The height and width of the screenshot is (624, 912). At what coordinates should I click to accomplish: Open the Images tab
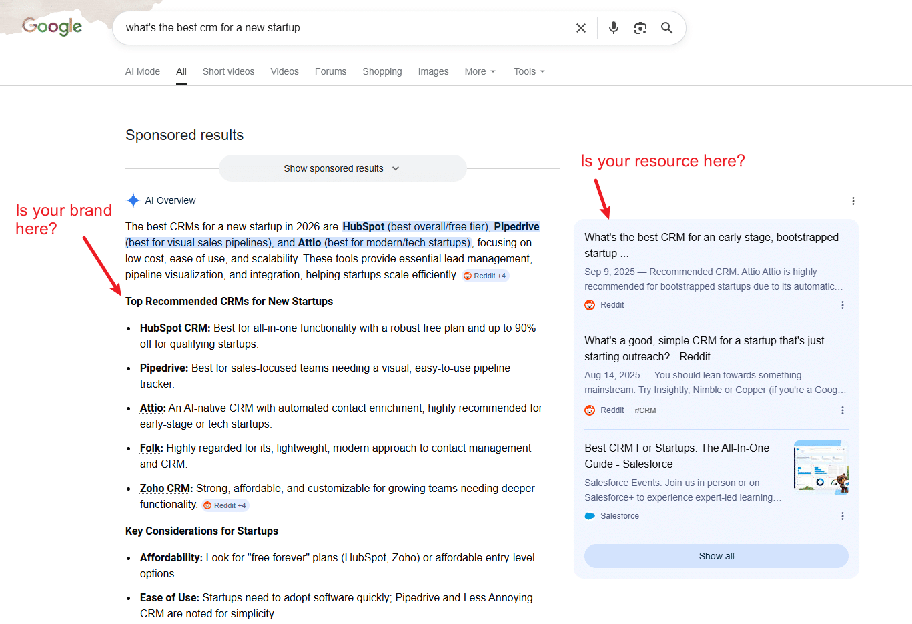(433, 71)
